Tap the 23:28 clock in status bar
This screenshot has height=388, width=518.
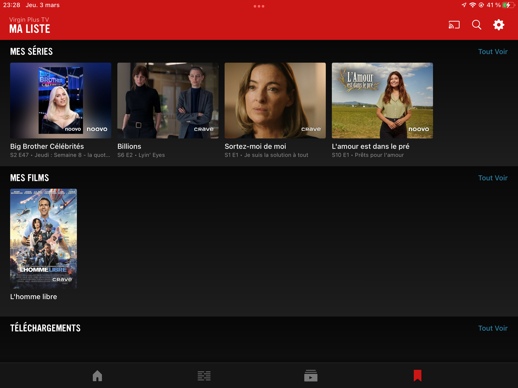(12, 5)
